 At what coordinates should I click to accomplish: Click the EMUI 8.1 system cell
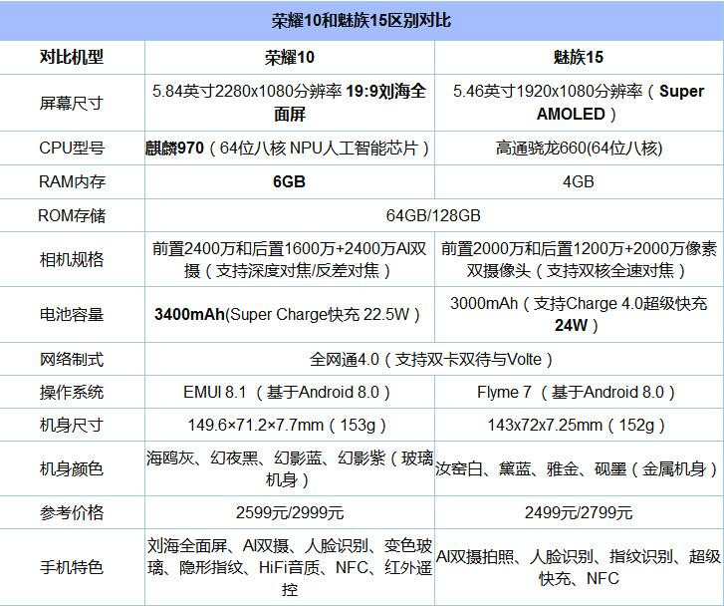click(290, 392)
